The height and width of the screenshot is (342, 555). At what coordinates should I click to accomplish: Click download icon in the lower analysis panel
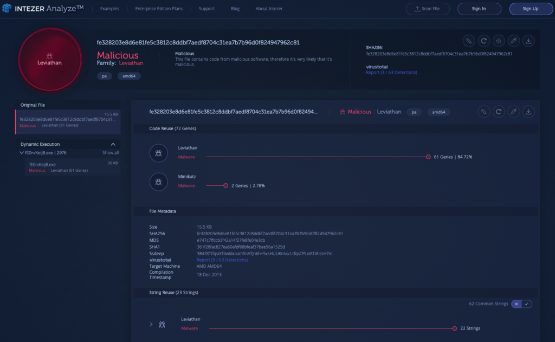529,112
